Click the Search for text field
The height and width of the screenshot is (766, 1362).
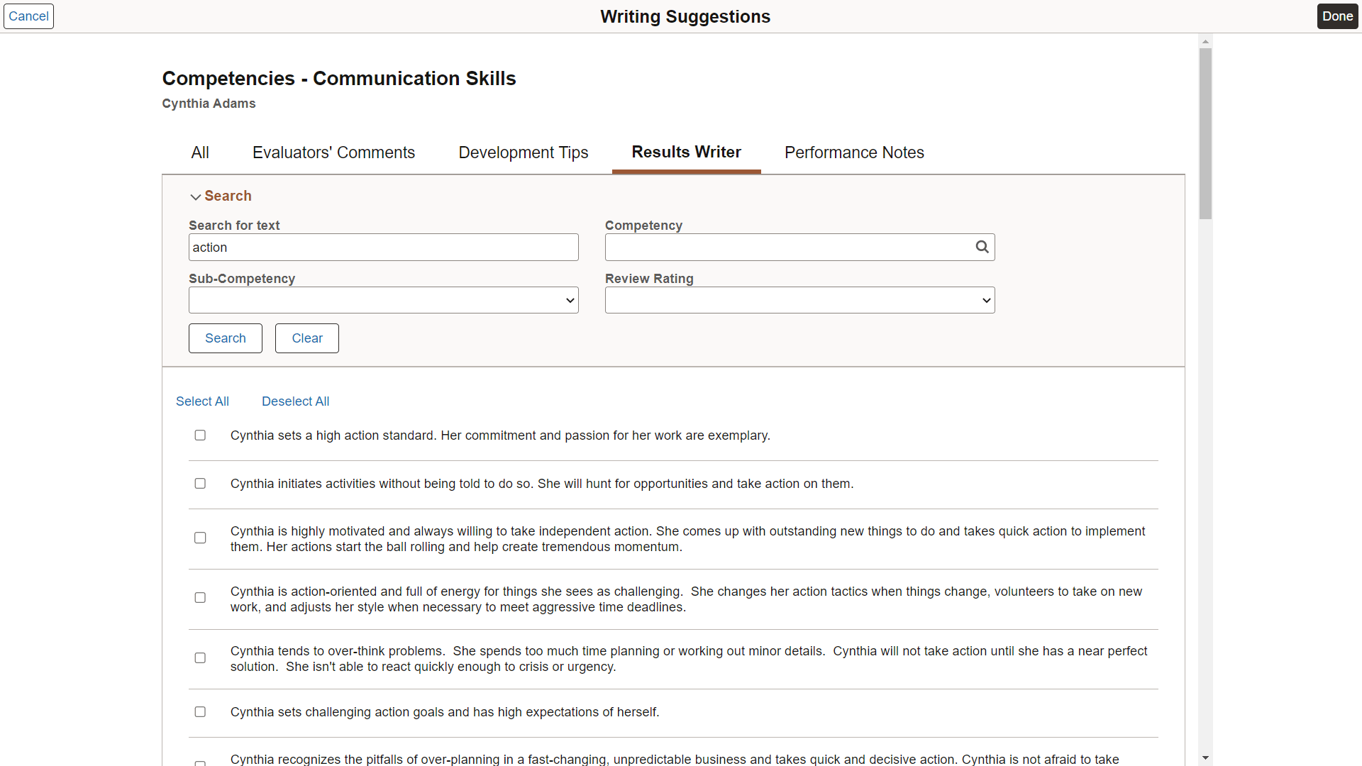383,248
